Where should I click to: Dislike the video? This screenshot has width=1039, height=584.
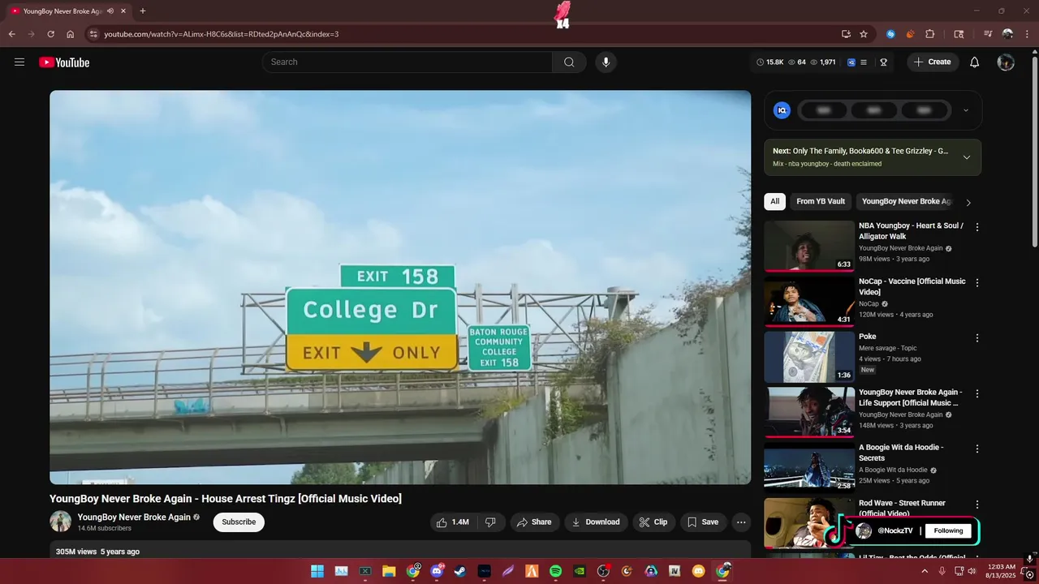tap(490, 522)
